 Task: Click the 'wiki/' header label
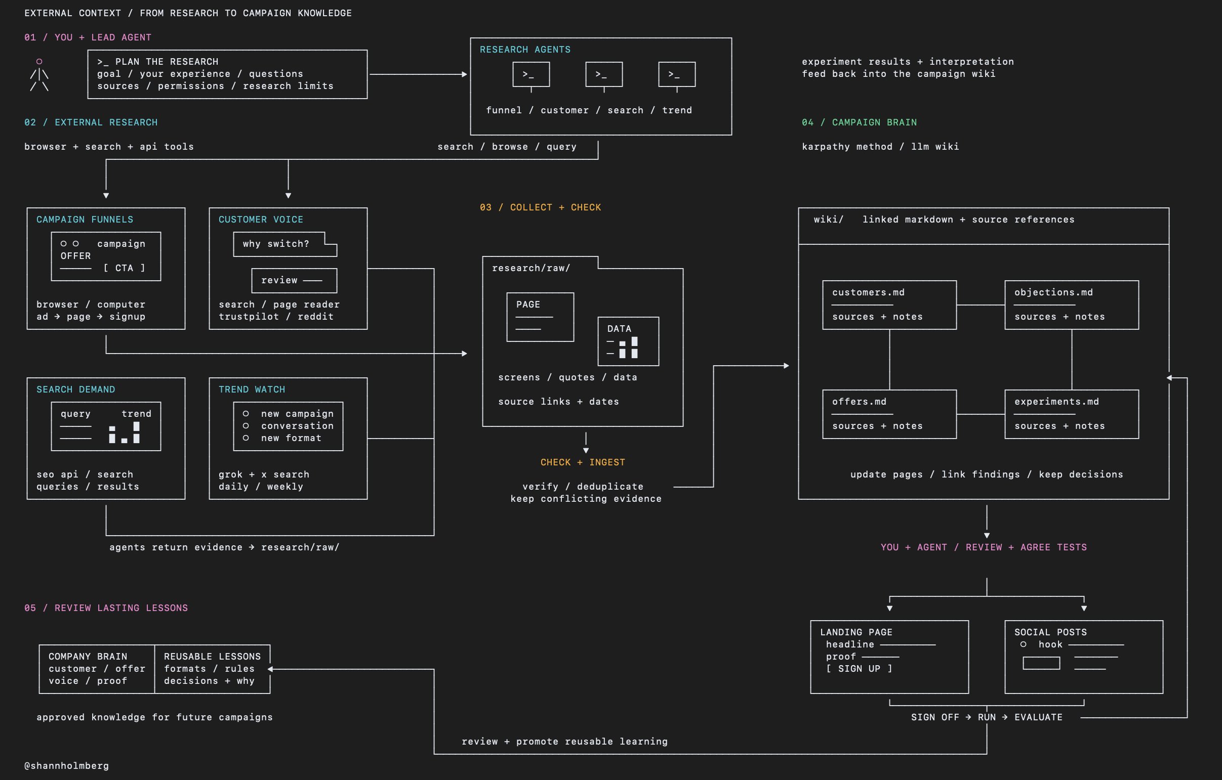[x=828, y=220]
